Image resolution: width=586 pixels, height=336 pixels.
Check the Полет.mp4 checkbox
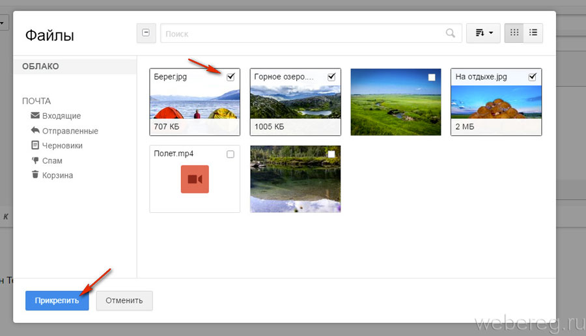[x=230, y=154]
